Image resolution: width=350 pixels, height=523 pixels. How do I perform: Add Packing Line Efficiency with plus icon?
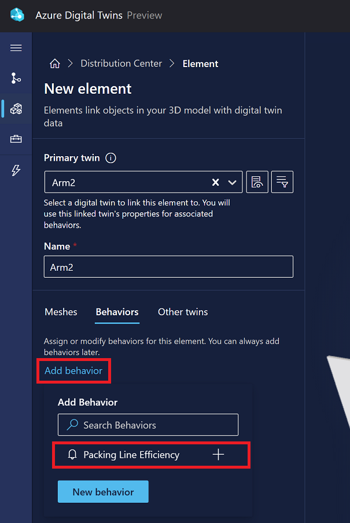pos(218,455)
